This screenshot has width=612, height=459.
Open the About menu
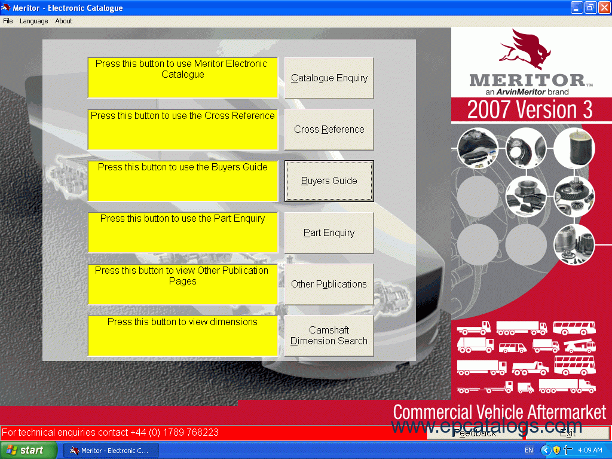coord(63,21)
